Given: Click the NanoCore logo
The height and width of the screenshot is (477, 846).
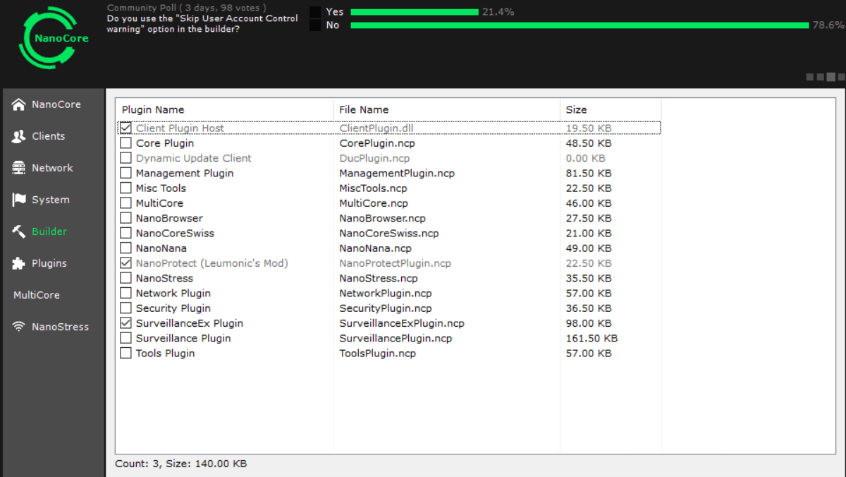Looking at the screenshot, I should 54,37.
